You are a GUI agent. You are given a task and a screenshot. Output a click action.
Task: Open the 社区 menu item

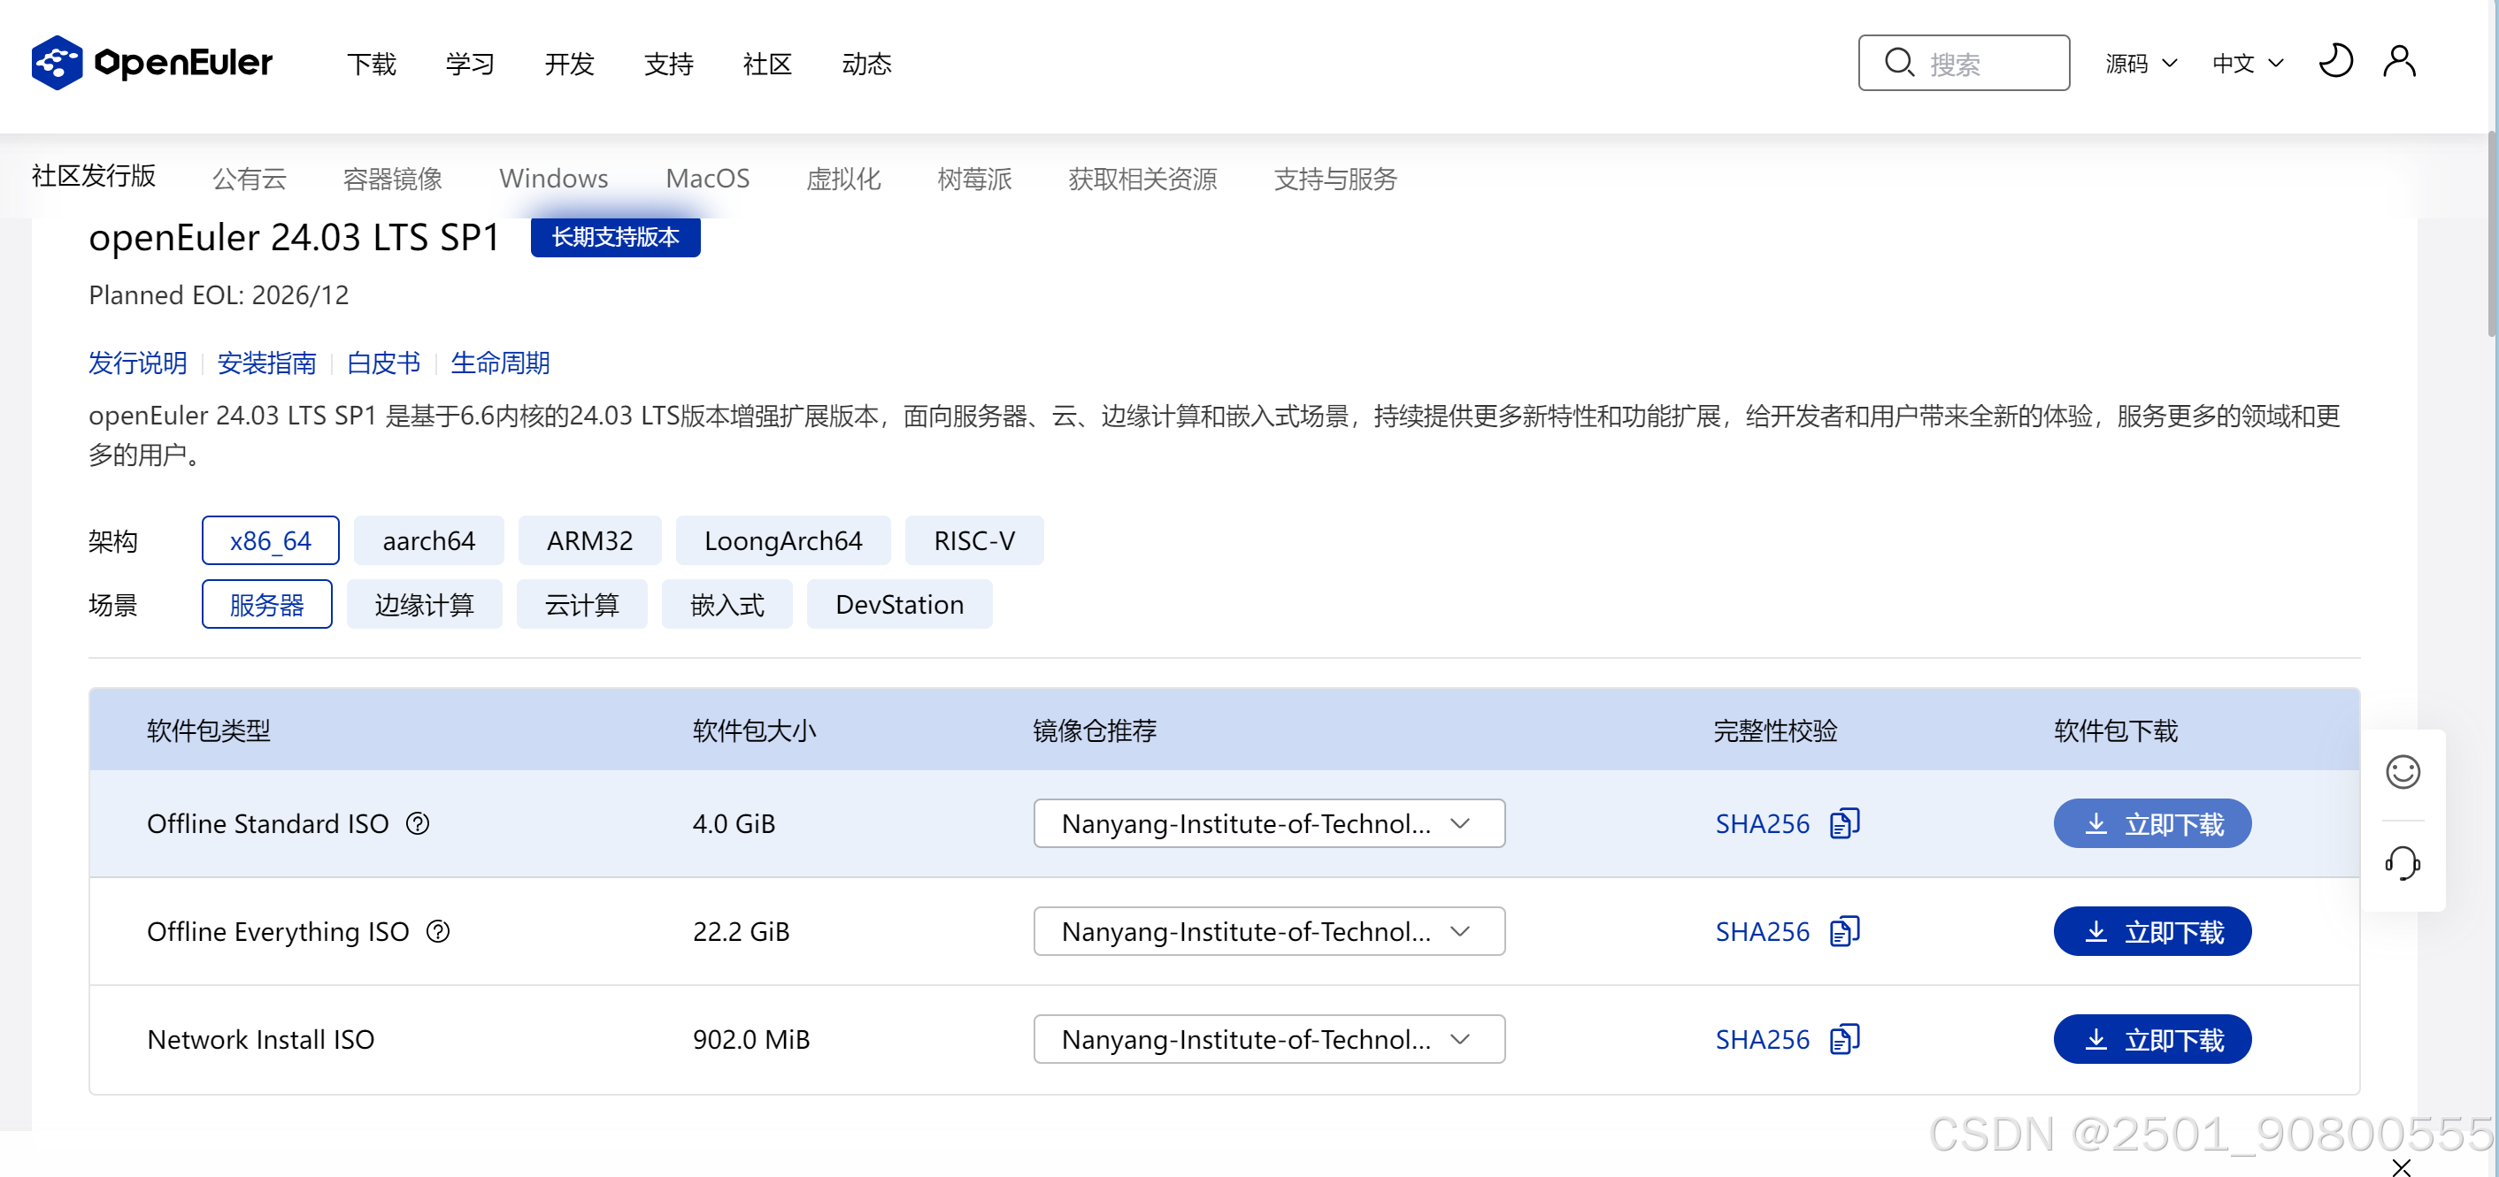tap(766, 63)
